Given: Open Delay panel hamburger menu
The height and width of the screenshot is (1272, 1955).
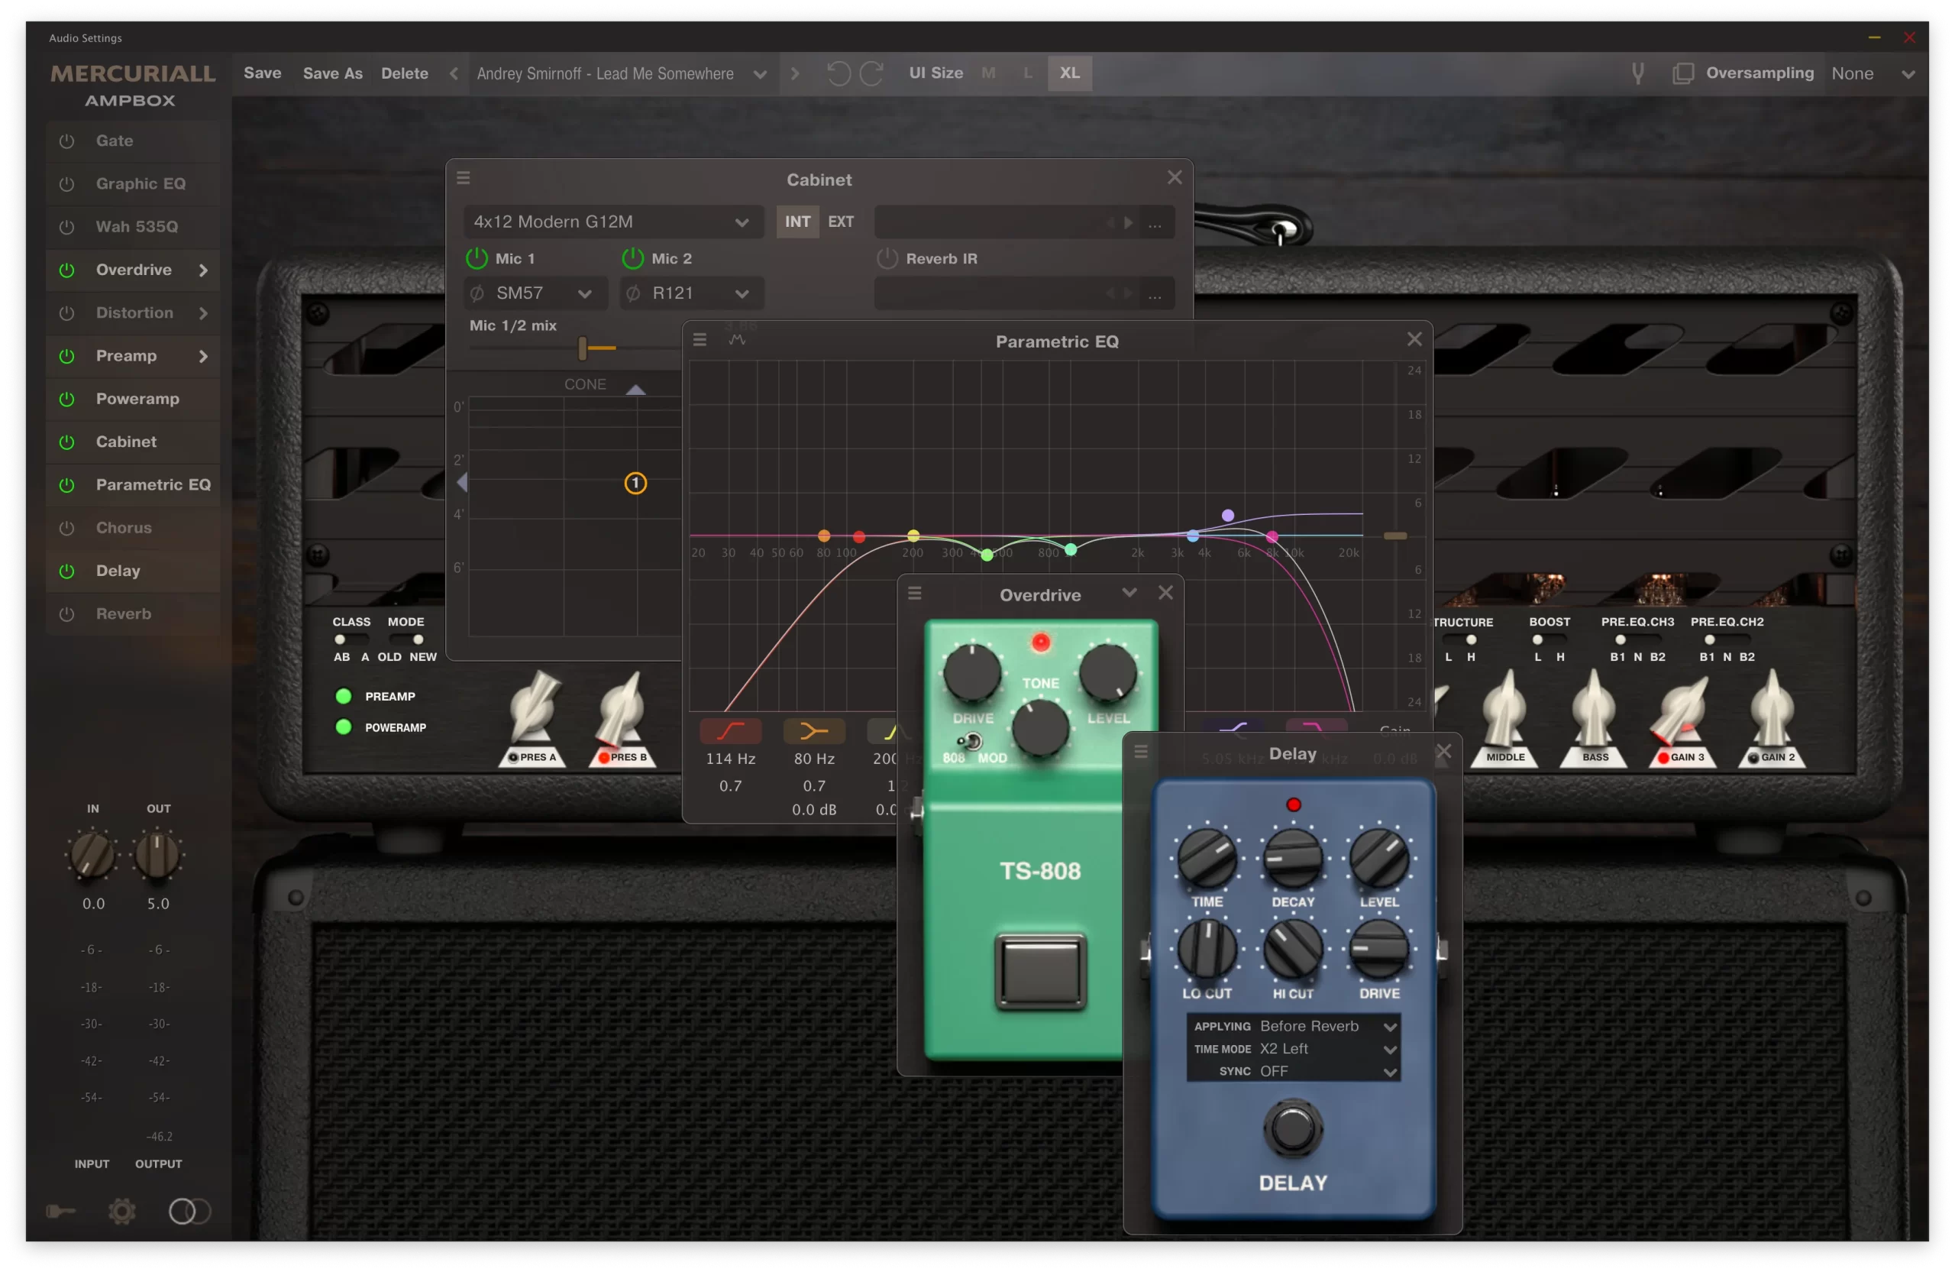Looking at the screenshot, I should click(x=1141, y=752).
